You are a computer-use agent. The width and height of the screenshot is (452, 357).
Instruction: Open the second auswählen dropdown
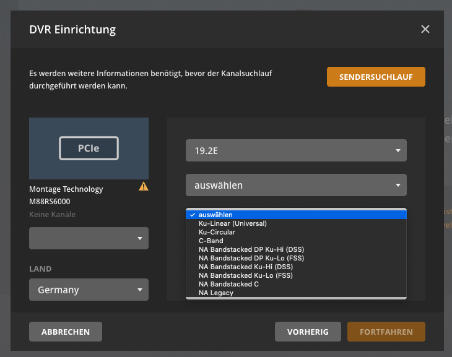pos(296,185)
